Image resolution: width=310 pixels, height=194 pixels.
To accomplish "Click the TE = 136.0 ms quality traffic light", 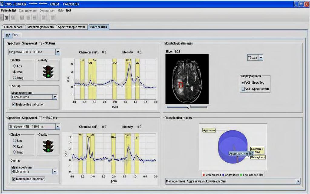I will point(48,146).
